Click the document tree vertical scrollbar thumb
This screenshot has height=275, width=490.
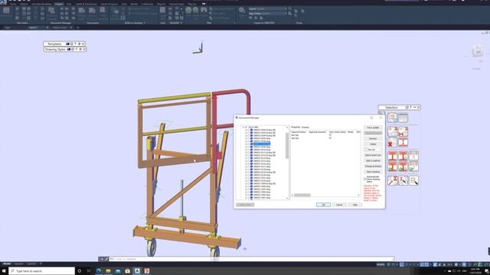tap(287, 146)
